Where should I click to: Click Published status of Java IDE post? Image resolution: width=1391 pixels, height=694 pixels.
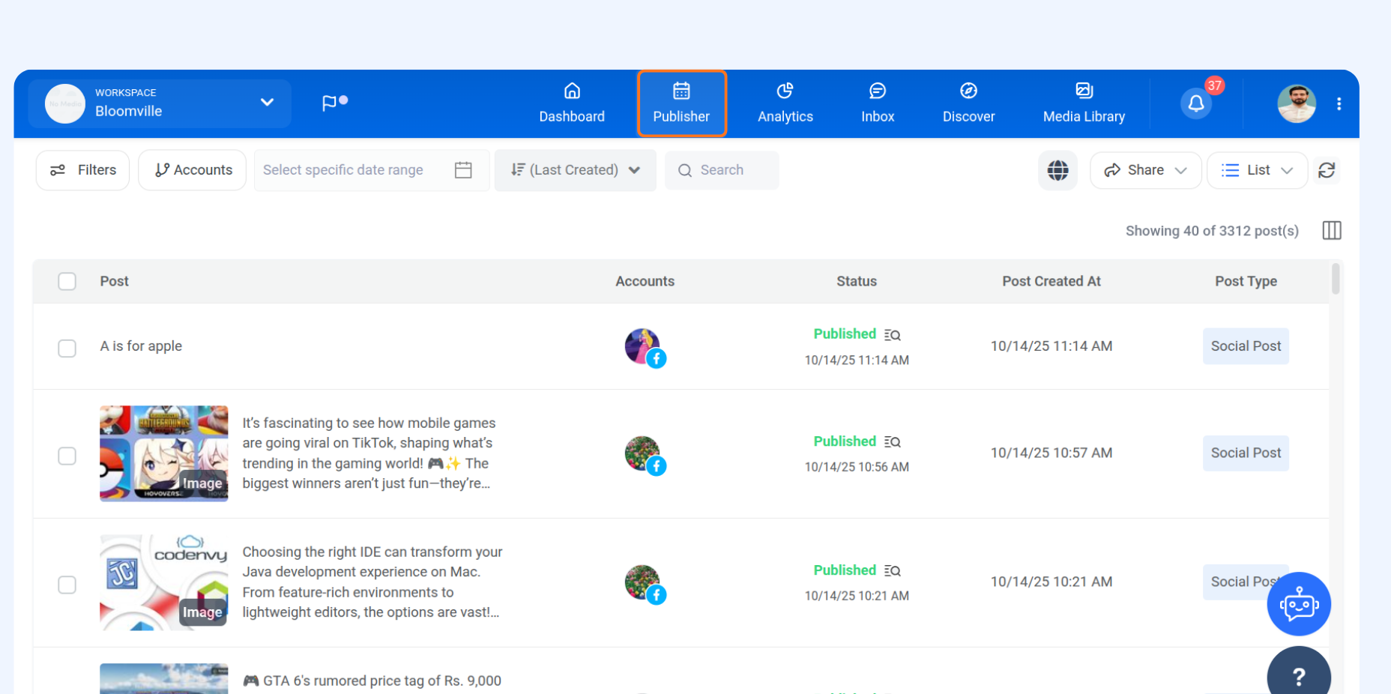(x=845, y=570)
